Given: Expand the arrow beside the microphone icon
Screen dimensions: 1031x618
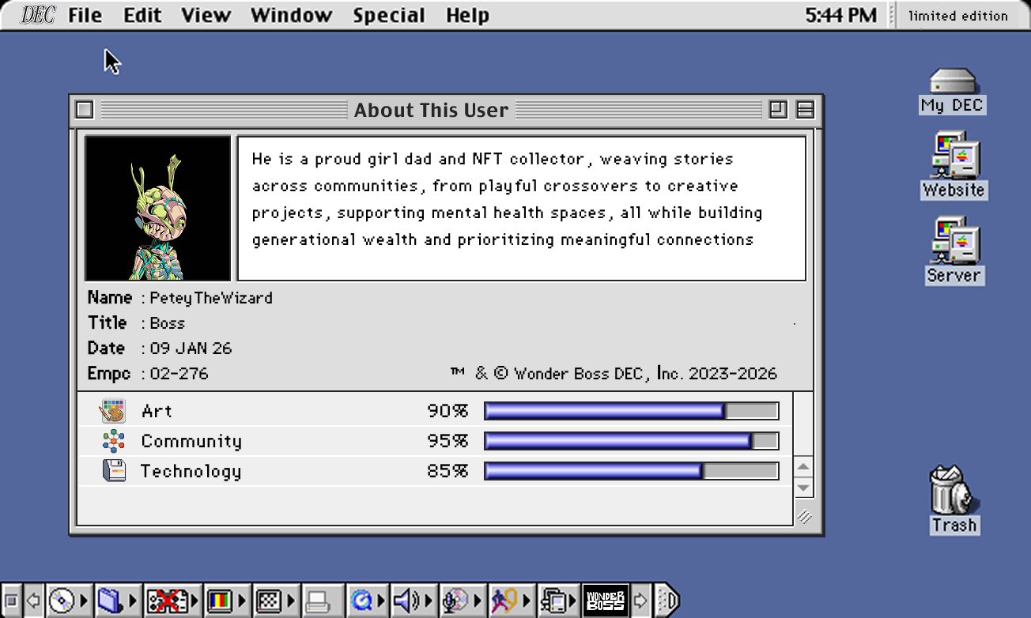Looking at the screenshot, I should tap(479, 601).
